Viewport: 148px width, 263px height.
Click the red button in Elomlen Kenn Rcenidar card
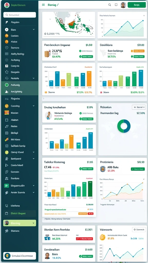point(84,238)
